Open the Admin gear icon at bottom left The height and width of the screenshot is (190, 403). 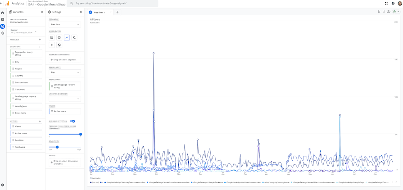(3, 185)
